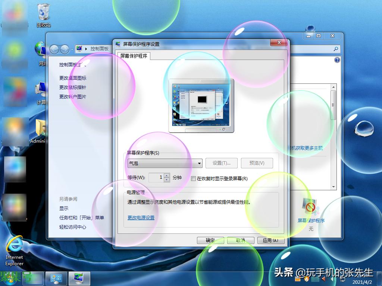Click the blue help question mark icon

(337, 60)
